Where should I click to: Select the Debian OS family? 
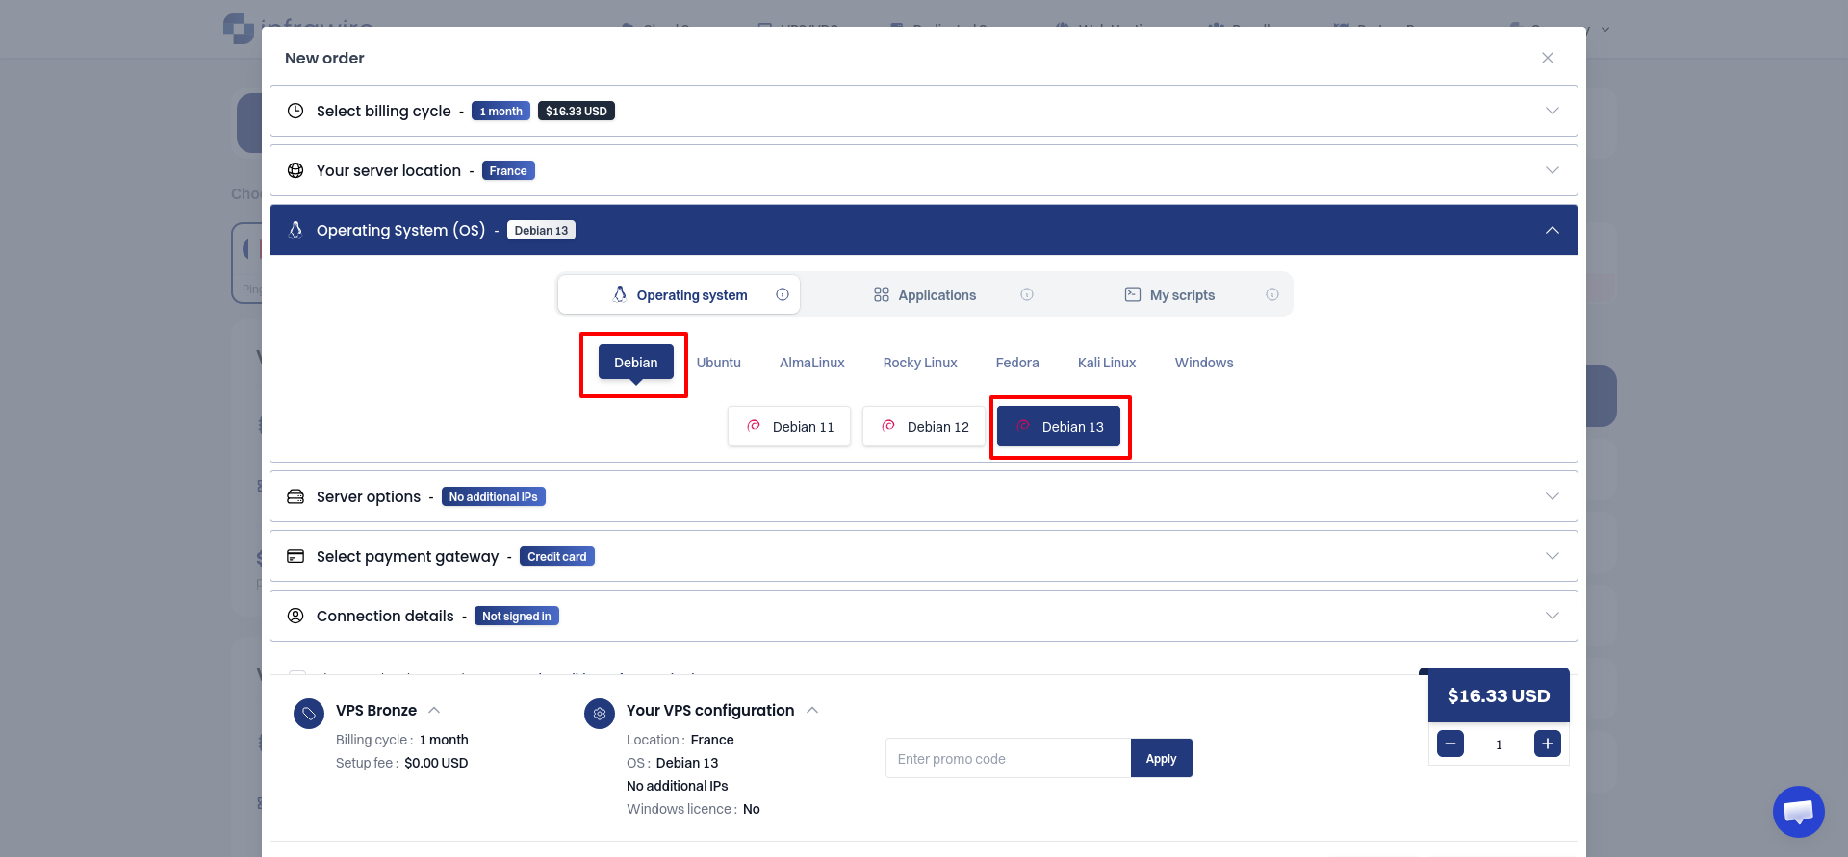click(x=636, y=363)
